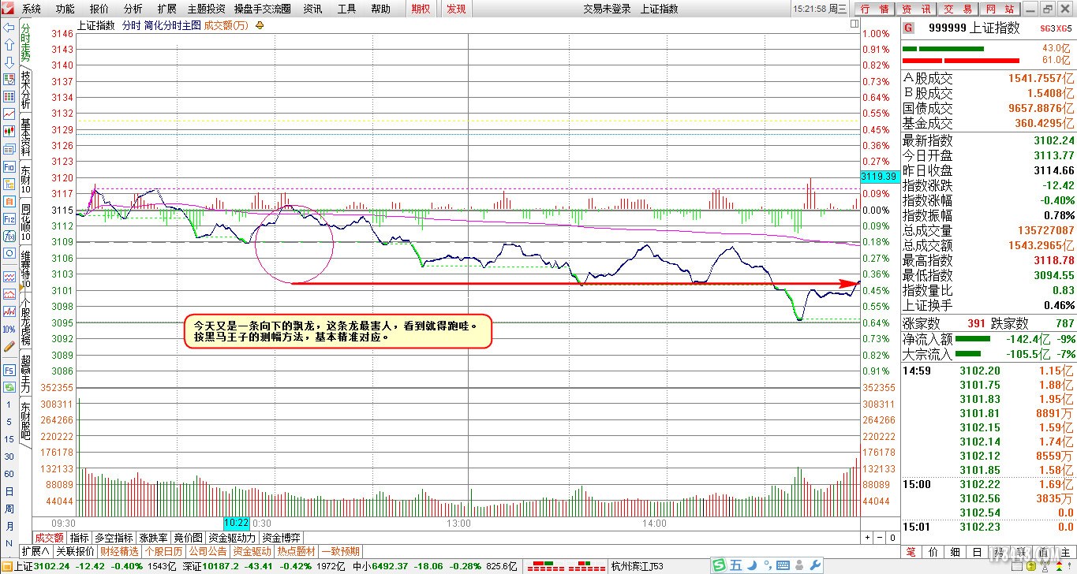Click the up arrow icon in left sidebar

pyautogui.click(x=9, y=45)
